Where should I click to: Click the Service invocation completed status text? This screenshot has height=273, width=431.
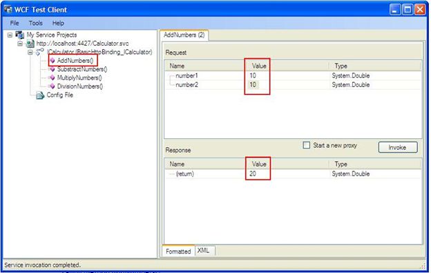click(42, 265)
